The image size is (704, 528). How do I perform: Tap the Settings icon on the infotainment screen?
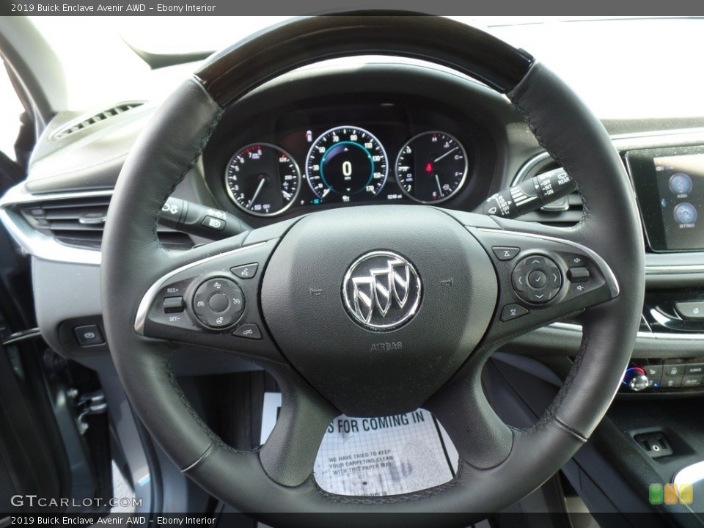pyautogui.click(x=686, y=216)
